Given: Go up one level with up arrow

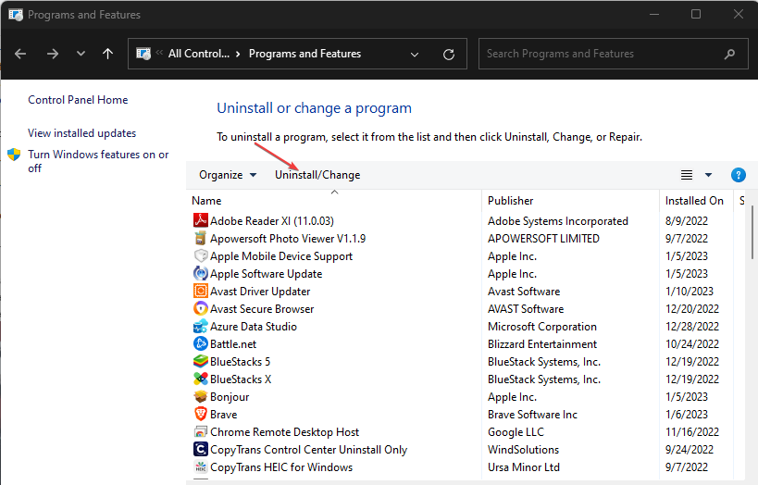Looking at the screenshot, I should [108, 54].
